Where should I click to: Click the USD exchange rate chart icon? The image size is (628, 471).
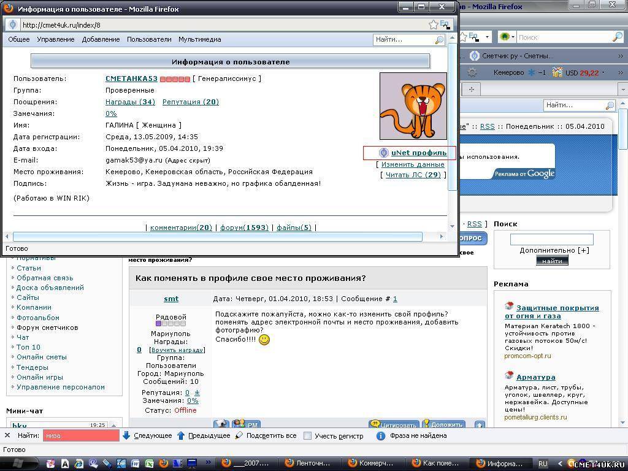557,72
